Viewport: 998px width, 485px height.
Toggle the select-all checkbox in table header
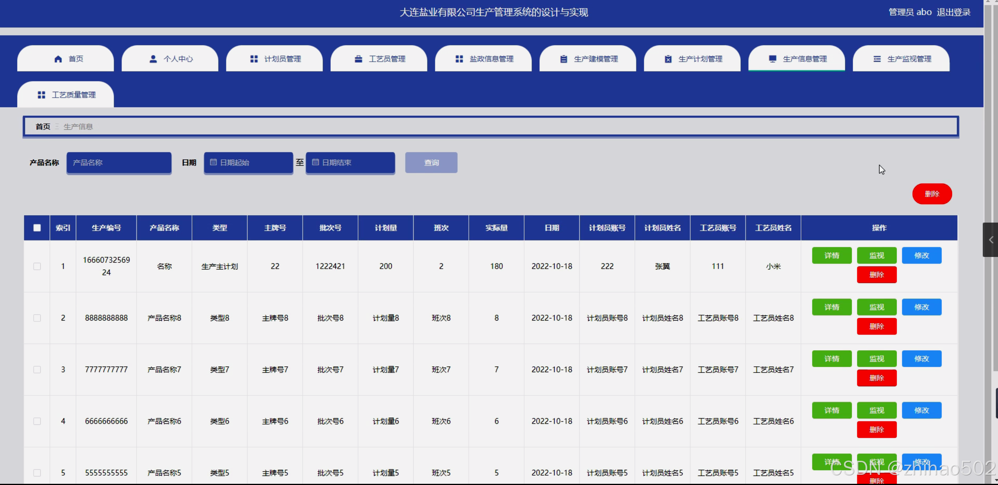(37, 228)
